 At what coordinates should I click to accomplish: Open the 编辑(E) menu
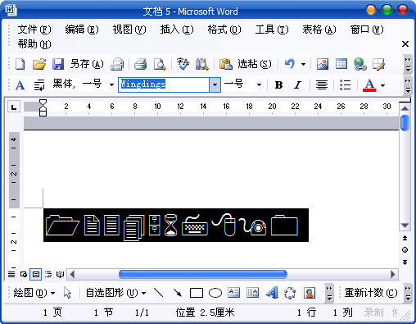pyautogui.click(x=82, y=30)
